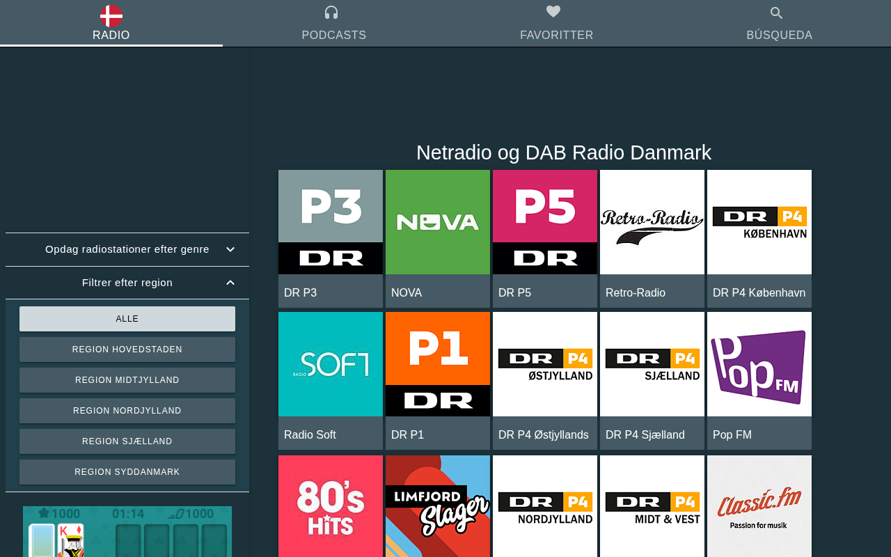
Task: Open the RADIO tab
Action: [x=111, y=24]
